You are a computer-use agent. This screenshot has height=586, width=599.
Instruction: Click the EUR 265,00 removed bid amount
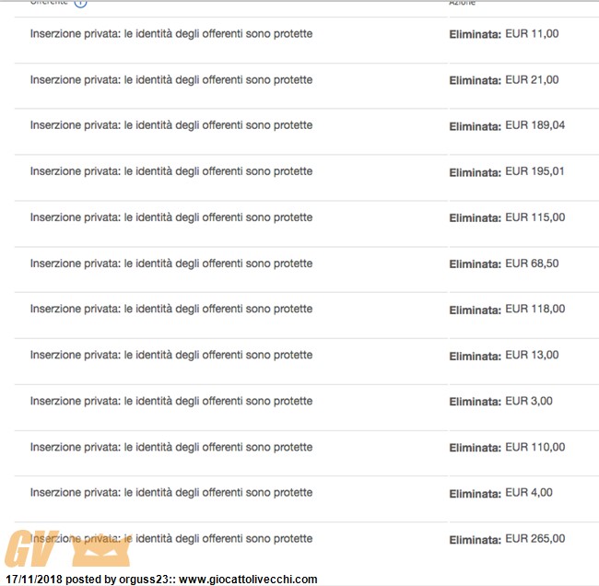click(x=534, y=539)
